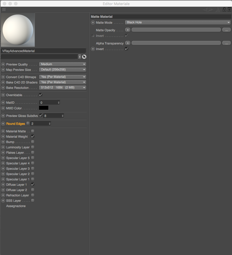Enable the Flakes Layer checkbox
Viewport: 232px width, 255px height.
pos(33,152)
